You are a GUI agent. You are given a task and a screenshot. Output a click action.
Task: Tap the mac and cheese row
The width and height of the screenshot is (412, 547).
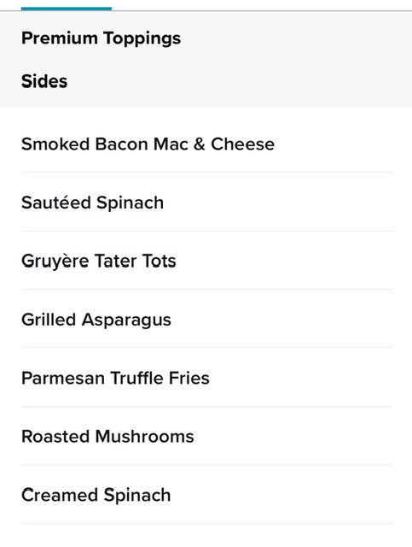207,144
